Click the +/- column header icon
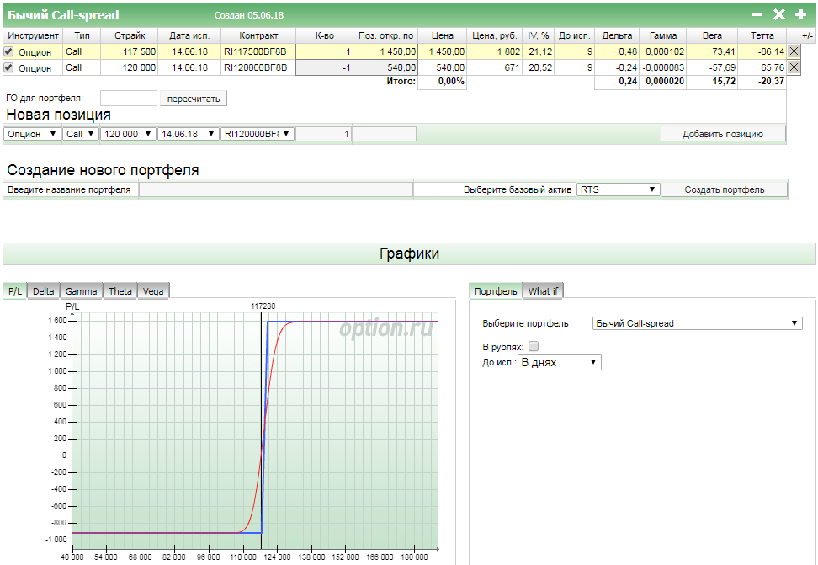This screenshot has width=818, height=565. point(807,35)
